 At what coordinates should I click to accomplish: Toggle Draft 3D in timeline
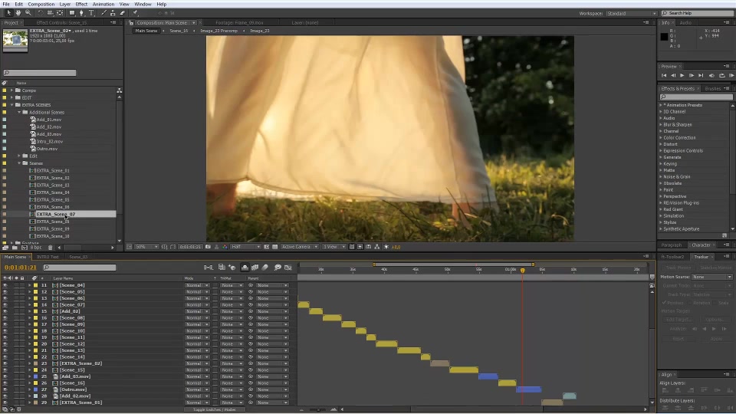232,268
